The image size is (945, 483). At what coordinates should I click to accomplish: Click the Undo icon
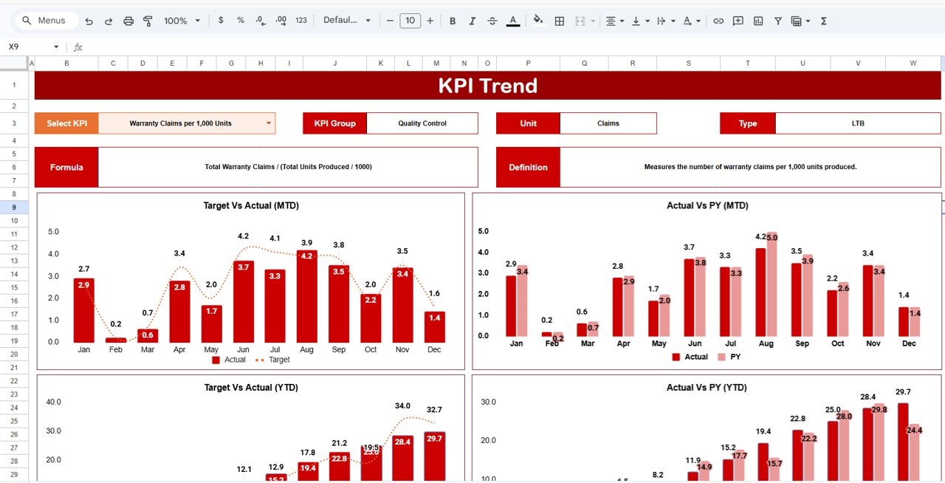point(89,21)
